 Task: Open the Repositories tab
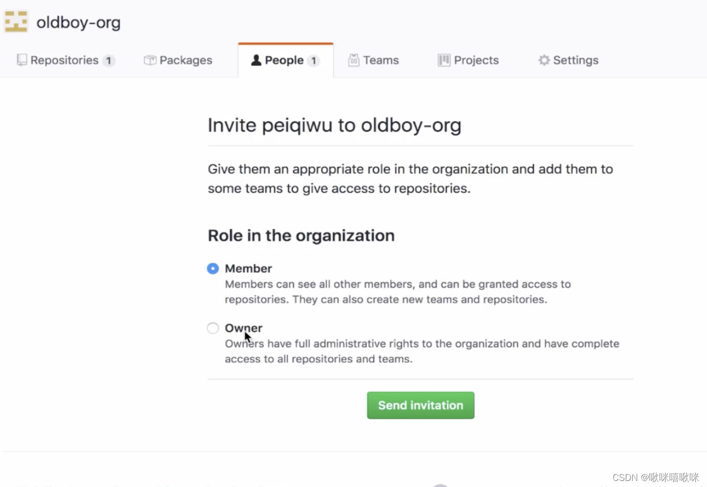[66, 60]
